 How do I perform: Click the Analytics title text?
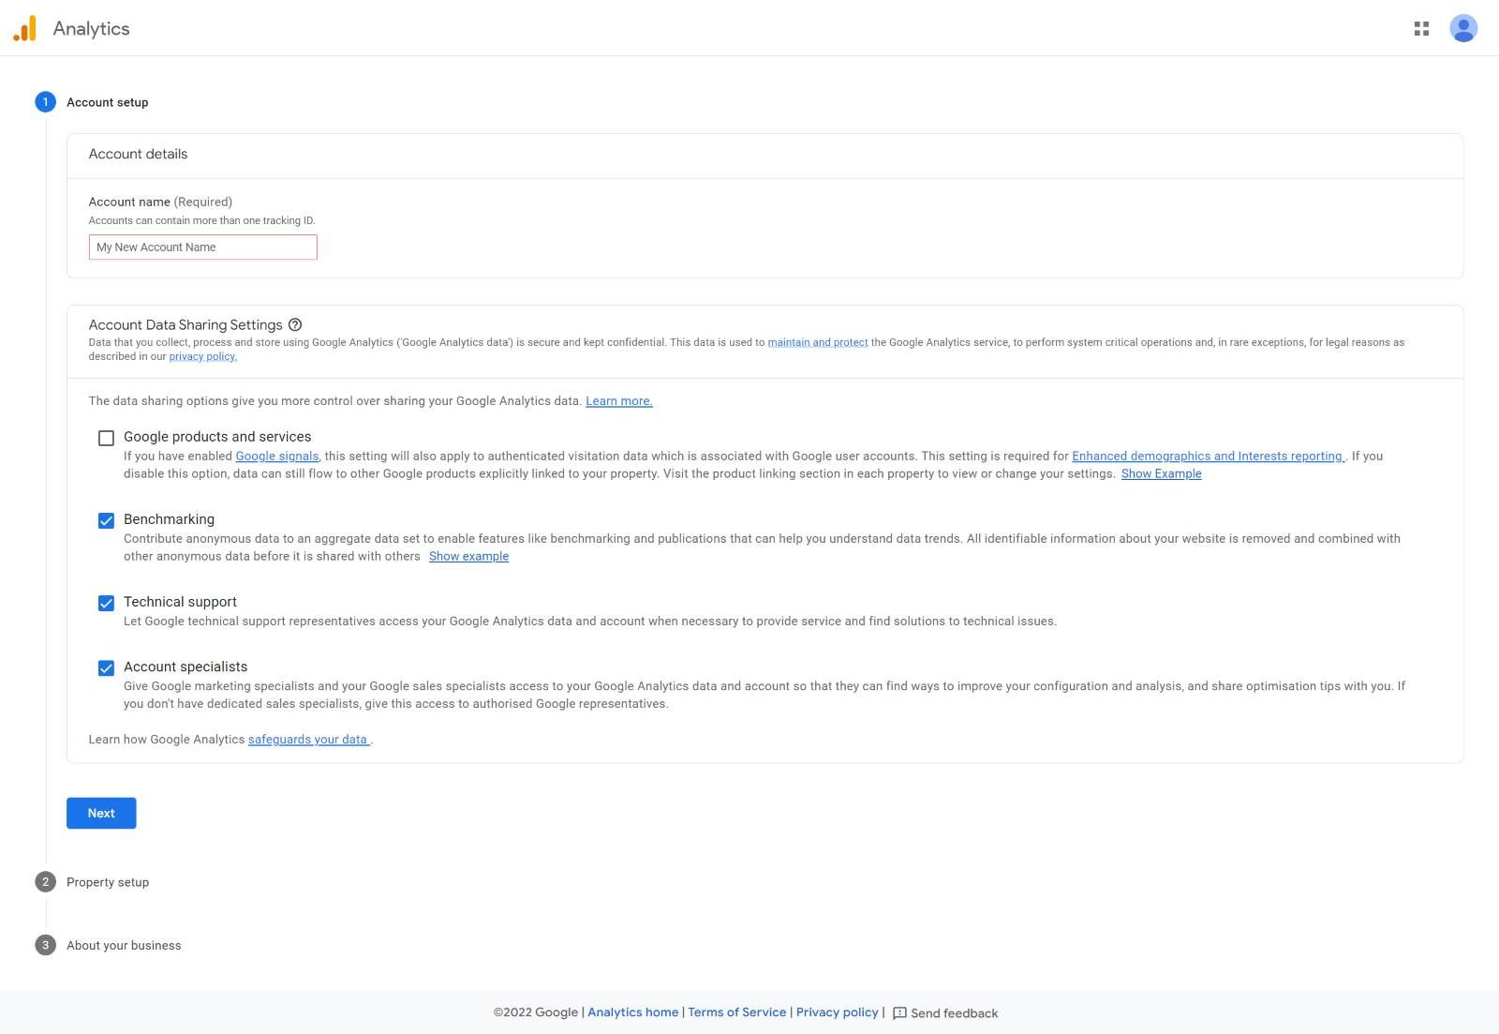(92, 28)
